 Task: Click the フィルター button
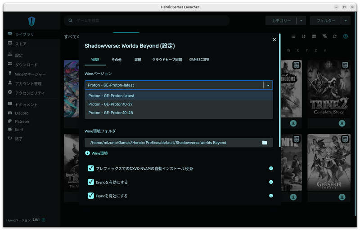point(325,21)
